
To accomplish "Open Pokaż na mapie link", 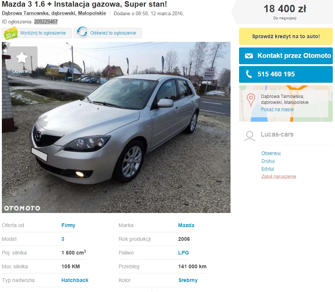I will point(277,109).
